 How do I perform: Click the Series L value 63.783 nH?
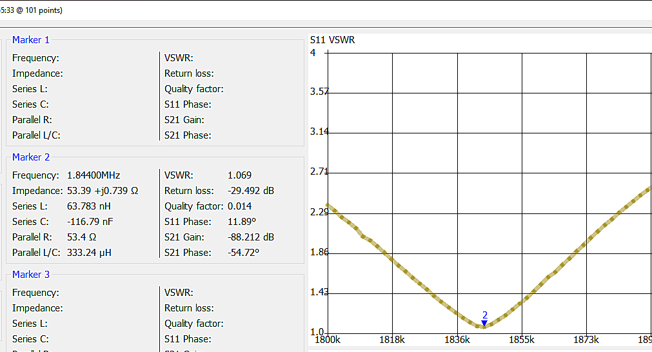tap(89, 206)
